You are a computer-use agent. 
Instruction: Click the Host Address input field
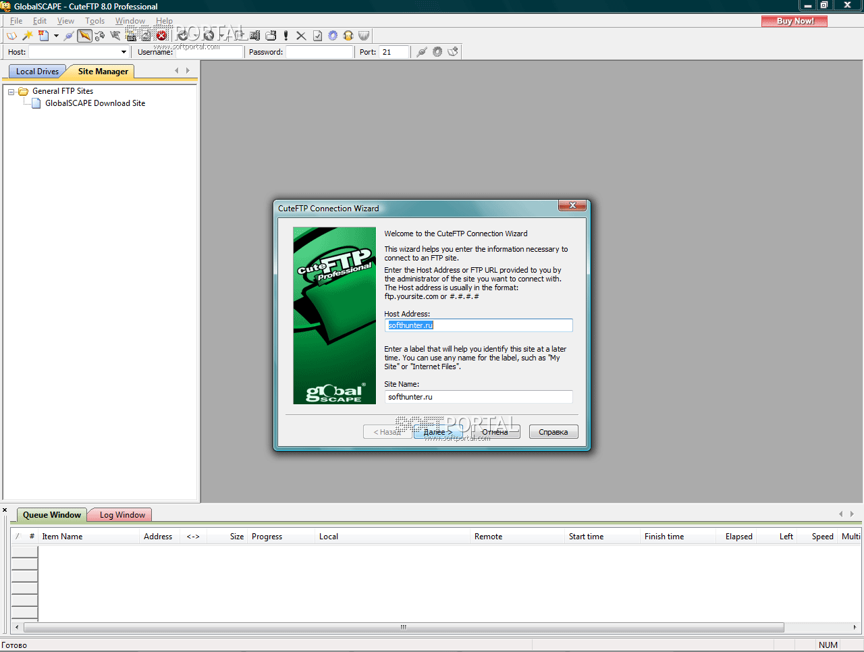click(479, 325)
